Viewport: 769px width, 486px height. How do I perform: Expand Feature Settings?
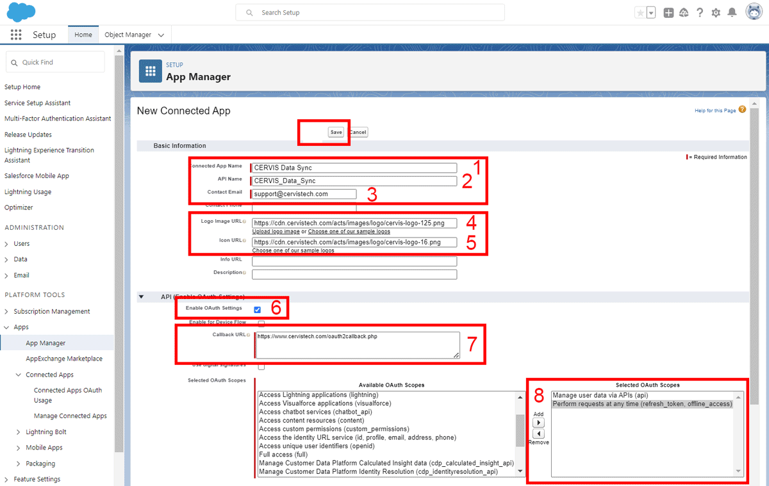6,480
